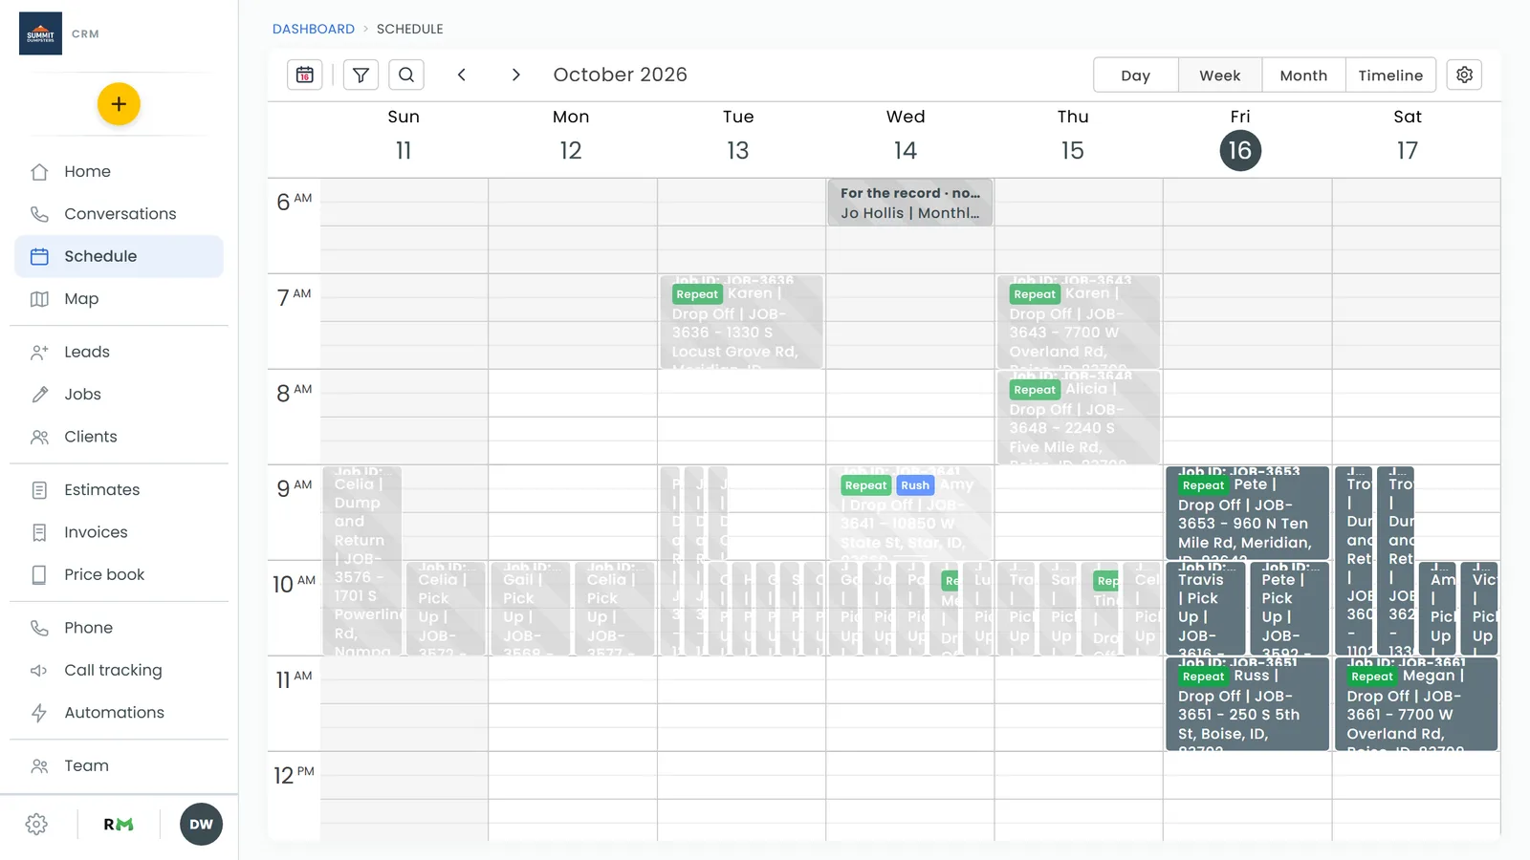
Task: Open Pete Drop Off JOB-3653 event
Action: [1247, 513]
